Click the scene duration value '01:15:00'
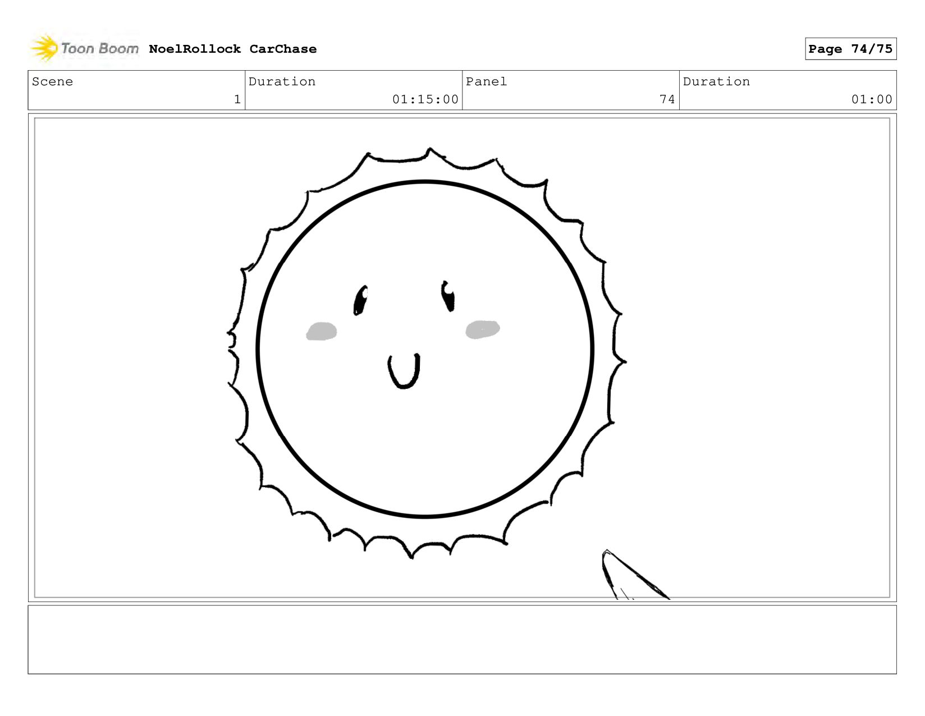Image resolution: width=925 pixels, height=716 pixels. (x=425, y=99)
